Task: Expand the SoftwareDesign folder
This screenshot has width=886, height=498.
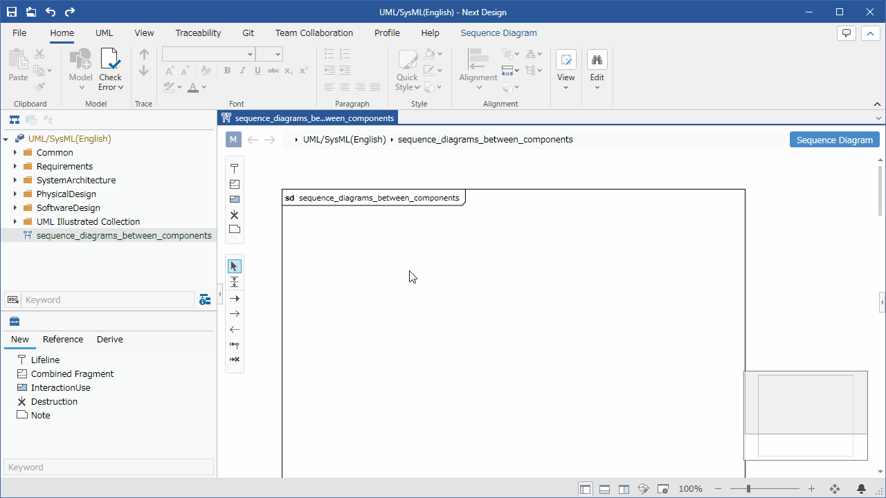Action: tap(15, 207)
